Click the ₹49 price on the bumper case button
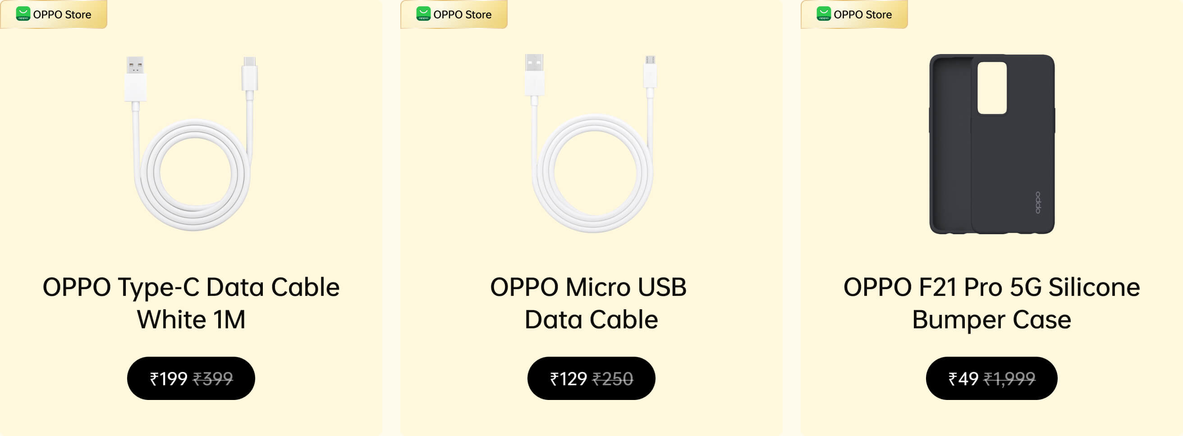 963,379
